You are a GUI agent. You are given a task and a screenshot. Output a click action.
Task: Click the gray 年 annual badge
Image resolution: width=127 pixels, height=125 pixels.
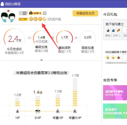[x=45, y=13]
